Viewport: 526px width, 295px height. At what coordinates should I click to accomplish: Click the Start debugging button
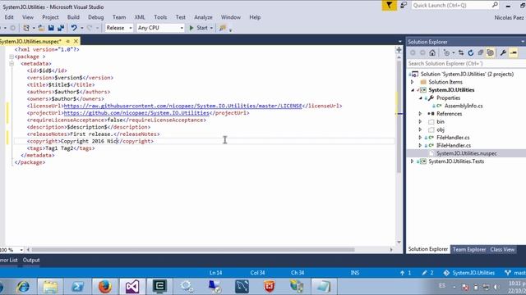tap(199, 28)
